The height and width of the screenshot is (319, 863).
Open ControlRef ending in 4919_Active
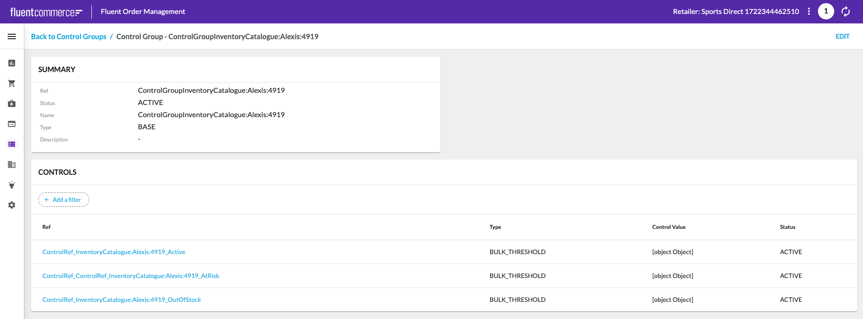(114, 252)
